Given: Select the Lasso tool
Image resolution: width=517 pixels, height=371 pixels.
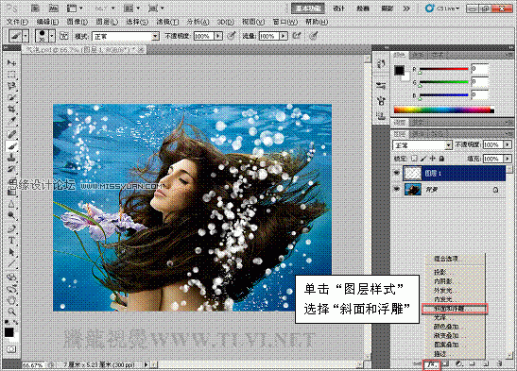Looking at the screenshot, I should tap(11, 86).
